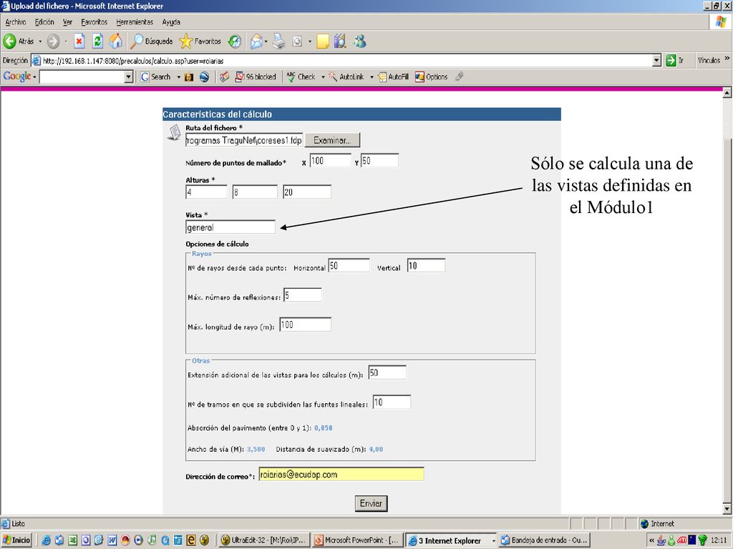Go to the home page icon

coord(115,41)
